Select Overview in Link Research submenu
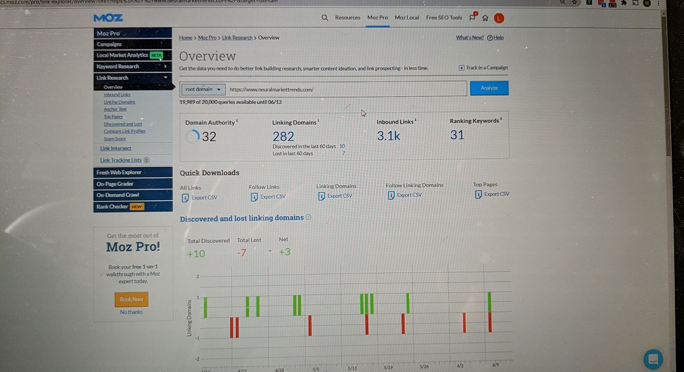The width and height of the screenshot is (684, 372). pos(113,87)
